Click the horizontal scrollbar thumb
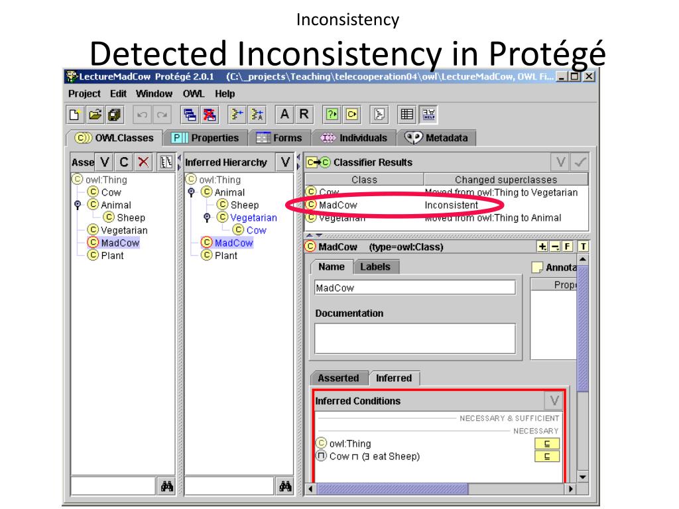The image size is (679, 509). pyautogui.click(x=393, y=488)
